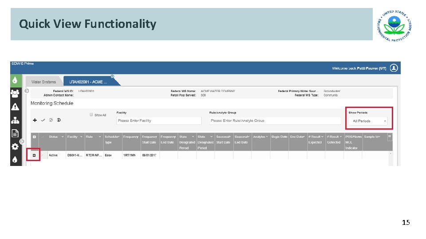The height and width of the screenshot is (239, 426).
Task: Switch to the Water Systems tab
Action: coord(43,82)
